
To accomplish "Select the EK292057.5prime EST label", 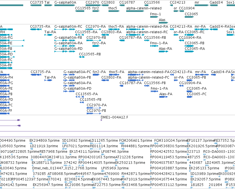I will click(x=205, y=179).
